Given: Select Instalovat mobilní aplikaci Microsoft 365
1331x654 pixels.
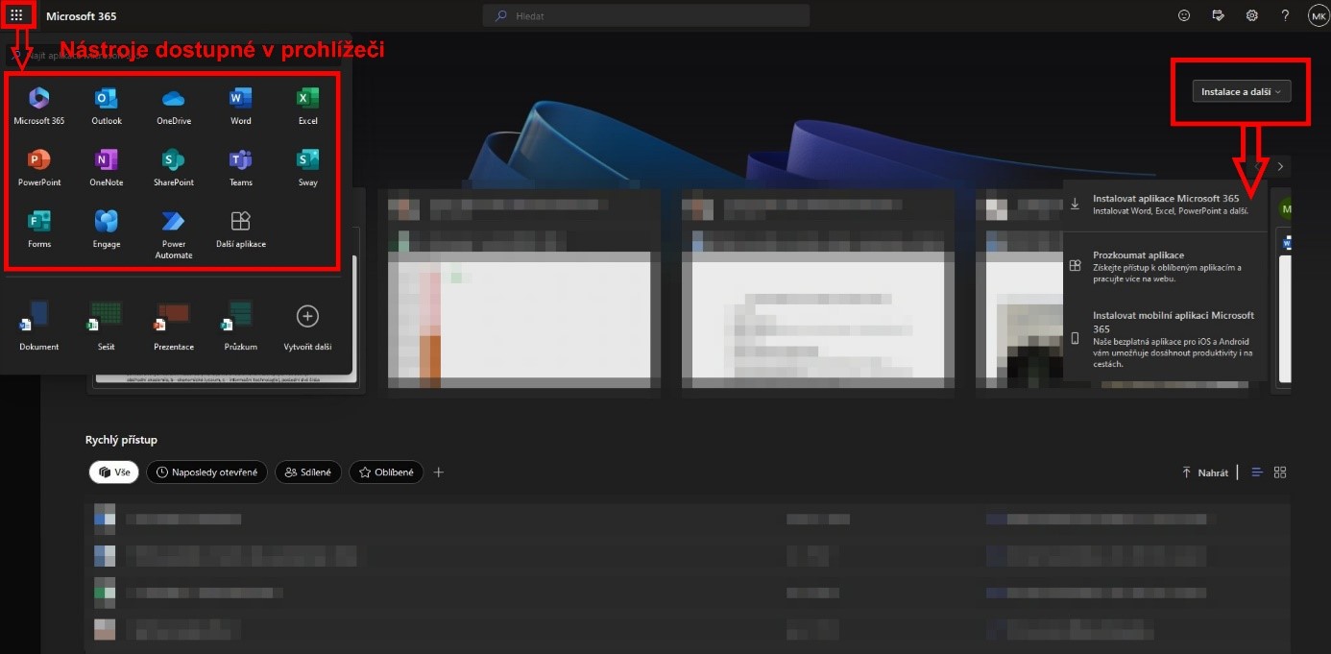Looking at the screenshot, I should (x=1165, y=339).
